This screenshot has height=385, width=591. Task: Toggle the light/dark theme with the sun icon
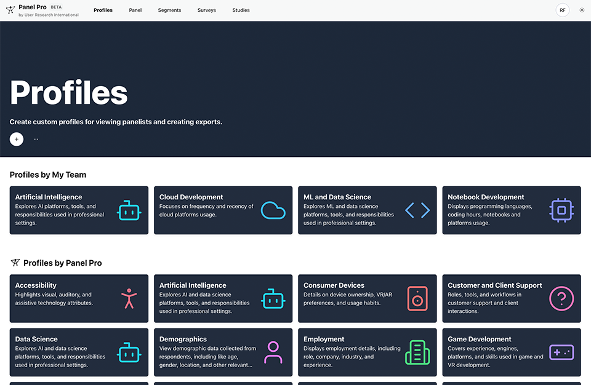[581, 10]
